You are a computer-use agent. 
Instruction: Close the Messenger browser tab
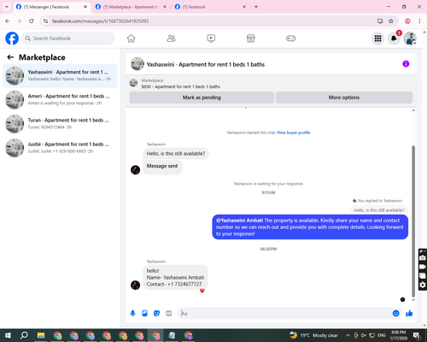coord(85,7)
